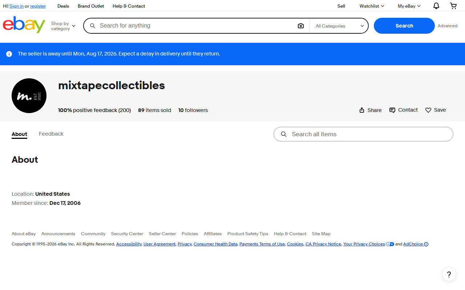Open the shopping cart

[453, 6]
